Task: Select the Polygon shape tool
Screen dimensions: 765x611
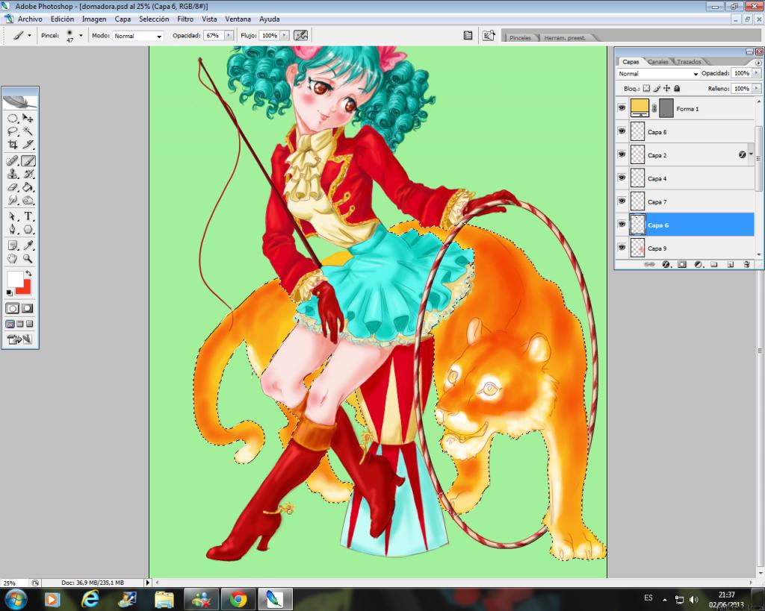Action: 28,230
